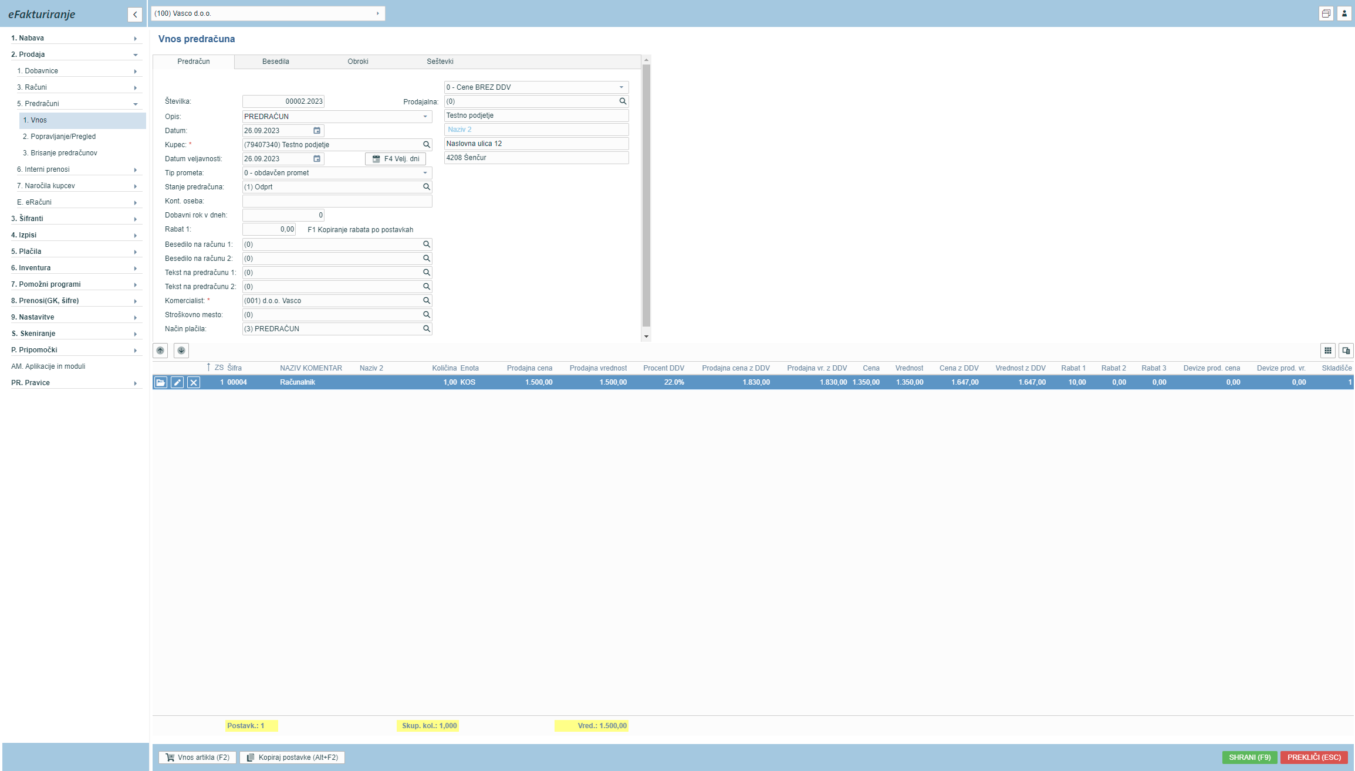This screenshot has width=1355, height=771.
Task: Expand 3. Računi submenu
Action: pos(79,87)
